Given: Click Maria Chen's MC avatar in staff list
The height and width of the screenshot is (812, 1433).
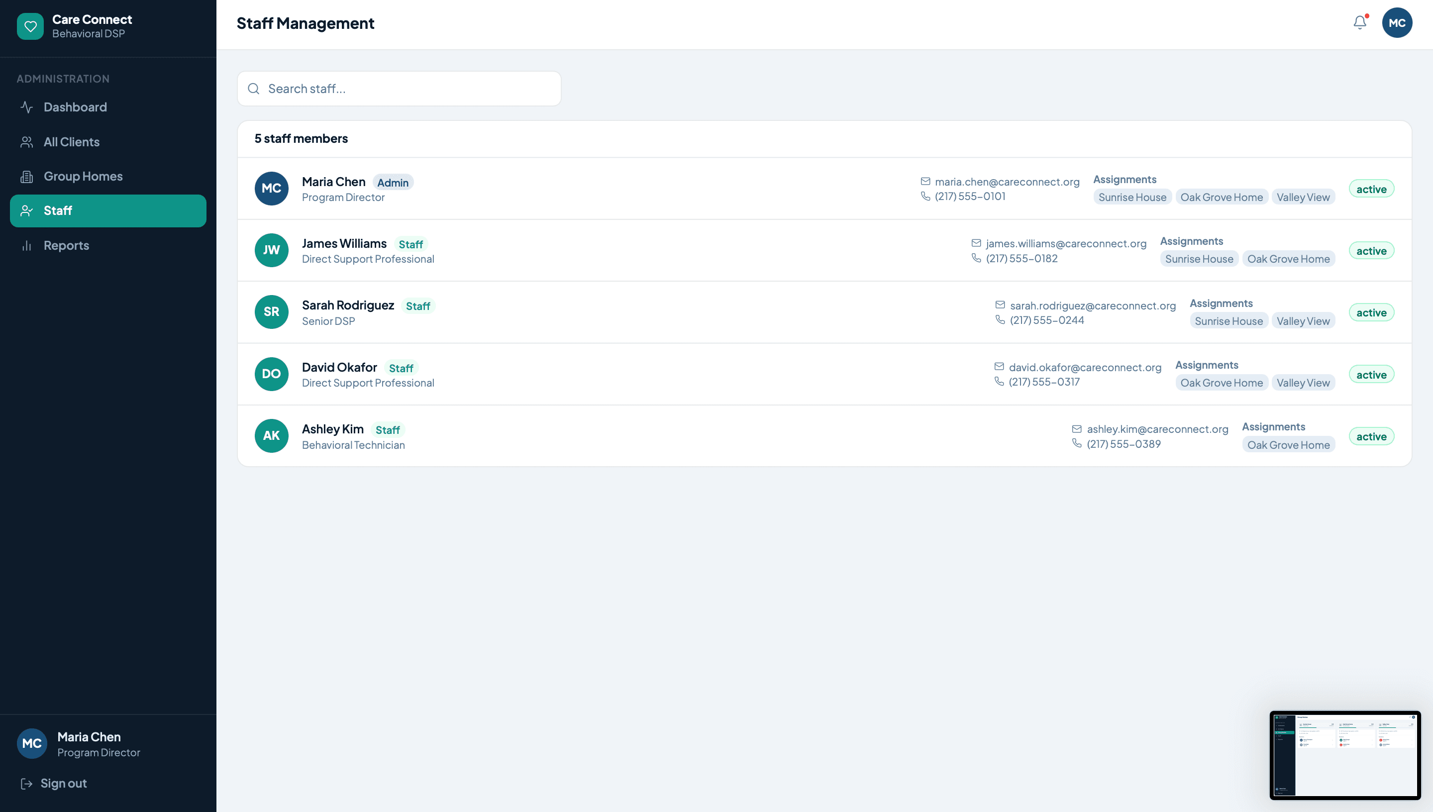Looking at the screenshot, I should 272,189.
